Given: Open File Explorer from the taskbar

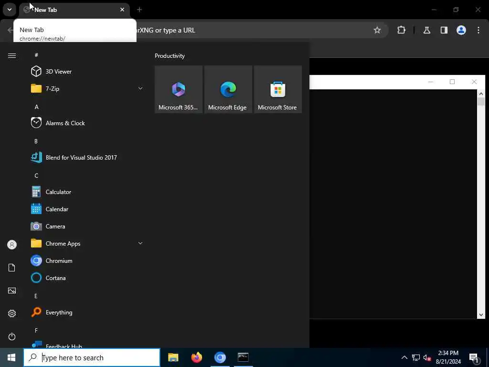Looking at the screenshot, I should tap(173, 357).
